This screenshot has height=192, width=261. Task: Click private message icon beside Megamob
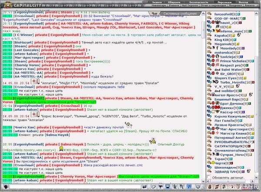point(209,43)
